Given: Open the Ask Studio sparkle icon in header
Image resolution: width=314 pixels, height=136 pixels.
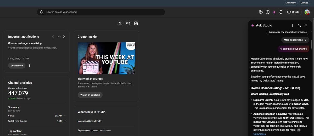Looking at the screenshot, I should [x=274, y=12].
